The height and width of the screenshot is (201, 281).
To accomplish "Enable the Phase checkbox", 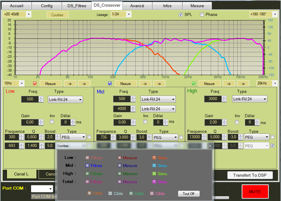I will click(x=202, y=14).
